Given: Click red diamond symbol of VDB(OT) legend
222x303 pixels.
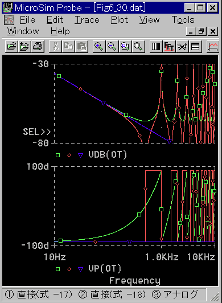Looking at the screenshot, I should tap(69, 155).
